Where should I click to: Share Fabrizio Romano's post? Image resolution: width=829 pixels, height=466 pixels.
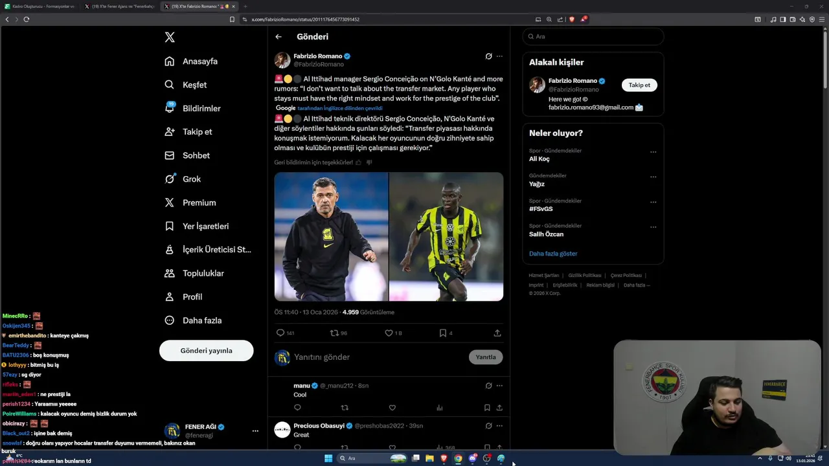tap(497, 333)
